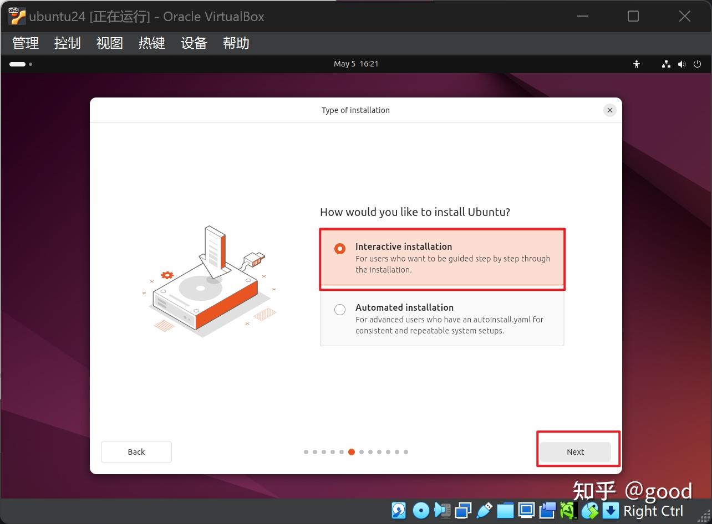Viewport: 712px width, 524px height.
Task: Click the May 5 clock in the top bar
Action: 356,64
